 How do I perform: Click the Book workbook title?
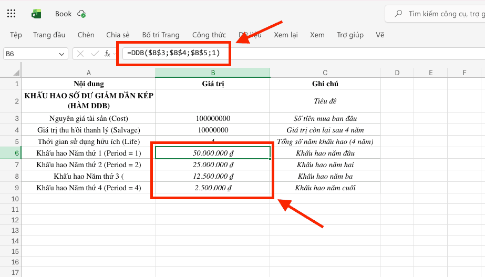pos(64,14)
